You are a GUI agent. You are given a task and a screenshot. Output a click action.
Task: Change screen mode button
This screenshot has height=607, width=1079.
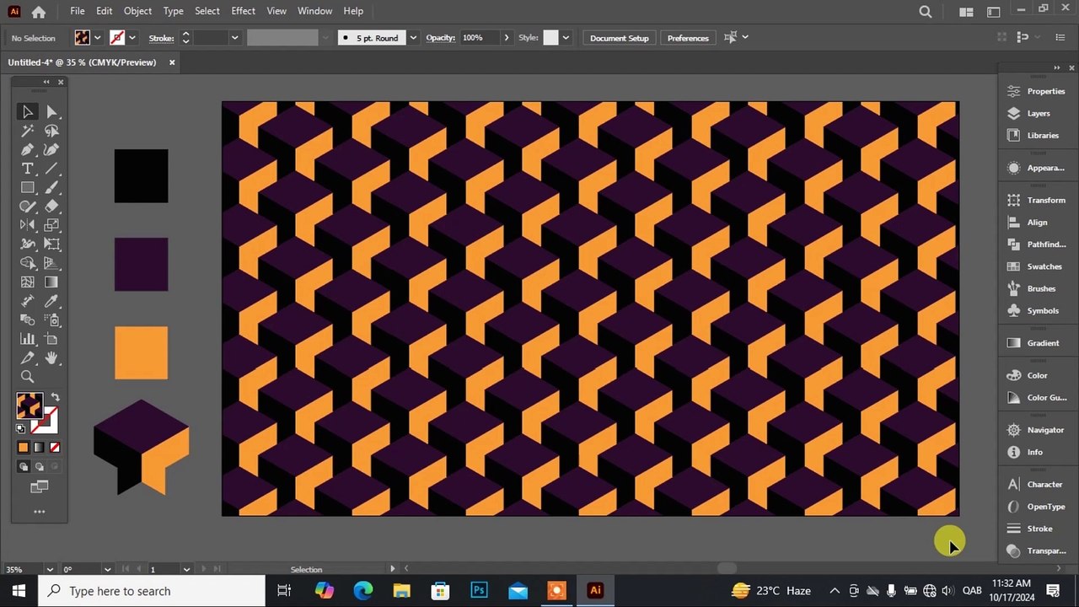[x=40, y=486]
